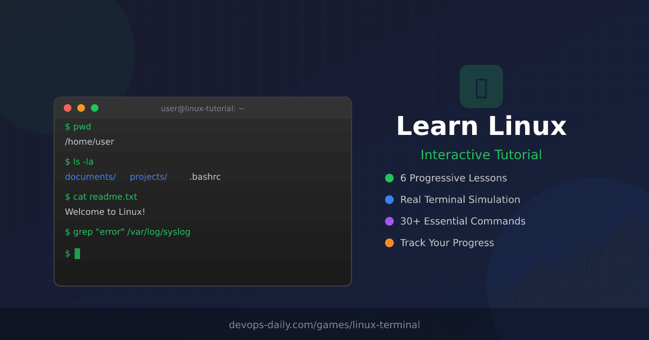
Task: Click the yellow minimize dot on the terminal
Action: [x=81, y=107]
